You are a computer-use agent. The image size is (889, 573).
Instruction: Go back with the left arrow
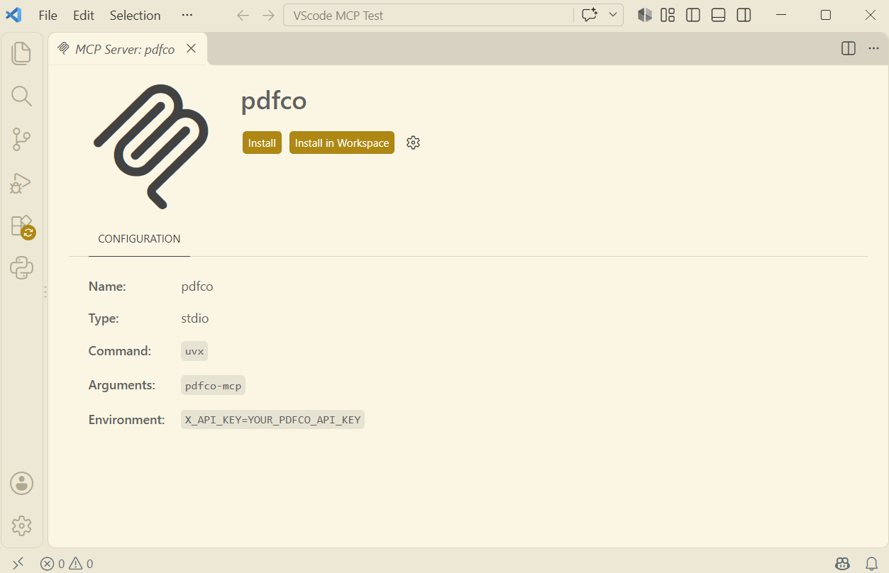243,15
